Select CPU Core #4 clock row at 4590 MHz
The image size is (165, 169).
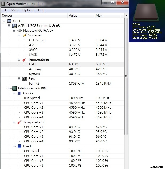pos(63,117)
